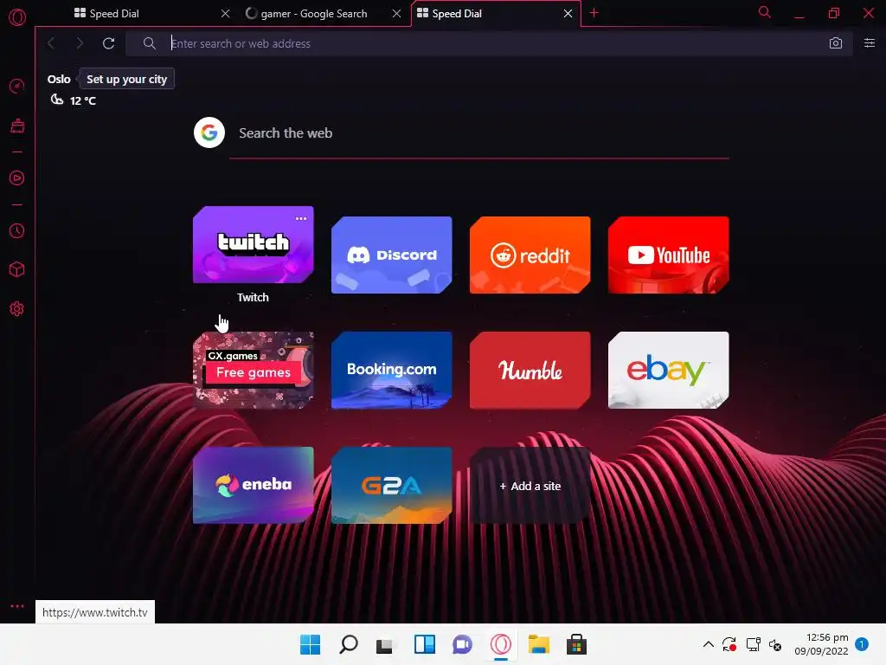Open the Easy Setup sliders icon
Image resolution: width=886 pixels, height=665 pixels.
pos(870,43)
